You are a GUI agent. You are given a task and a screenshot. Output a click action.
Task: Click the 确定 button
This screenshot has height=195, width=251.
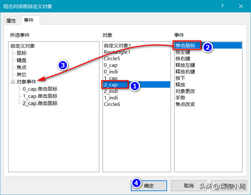coord(149,186)
